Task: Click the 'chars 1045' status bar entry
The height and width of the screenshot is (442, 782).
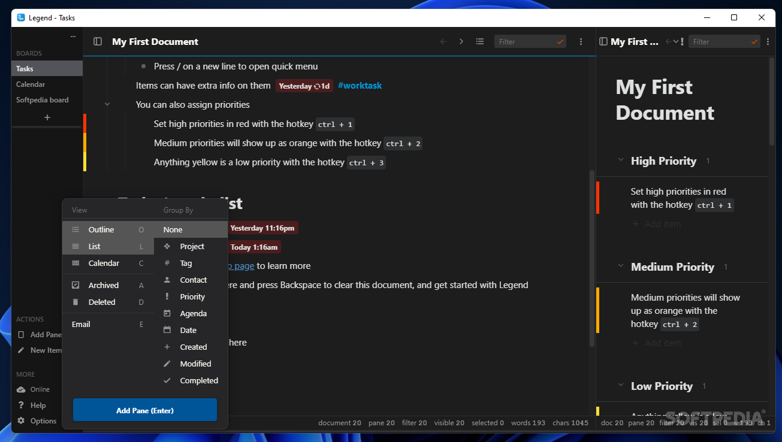Action: click(x=570, y=423)
